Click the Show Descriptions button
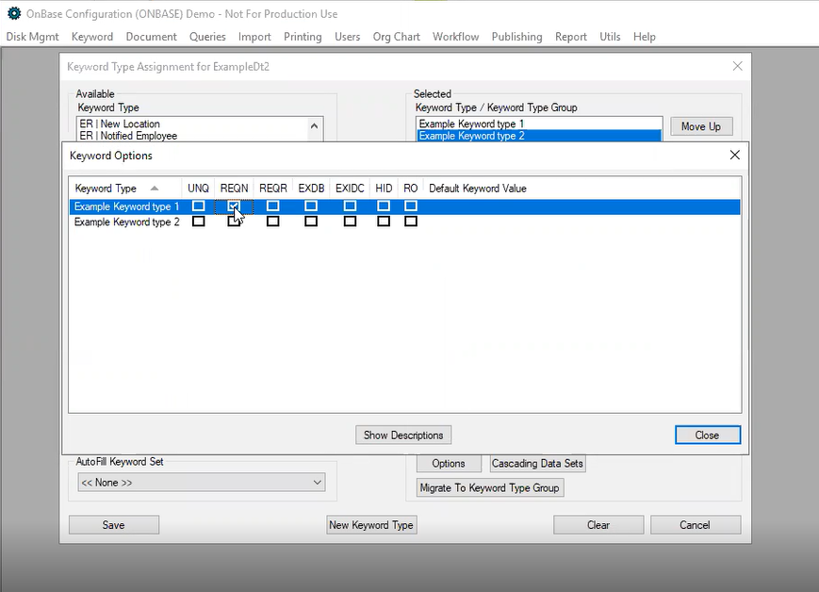819x592 pixels. 402,435
